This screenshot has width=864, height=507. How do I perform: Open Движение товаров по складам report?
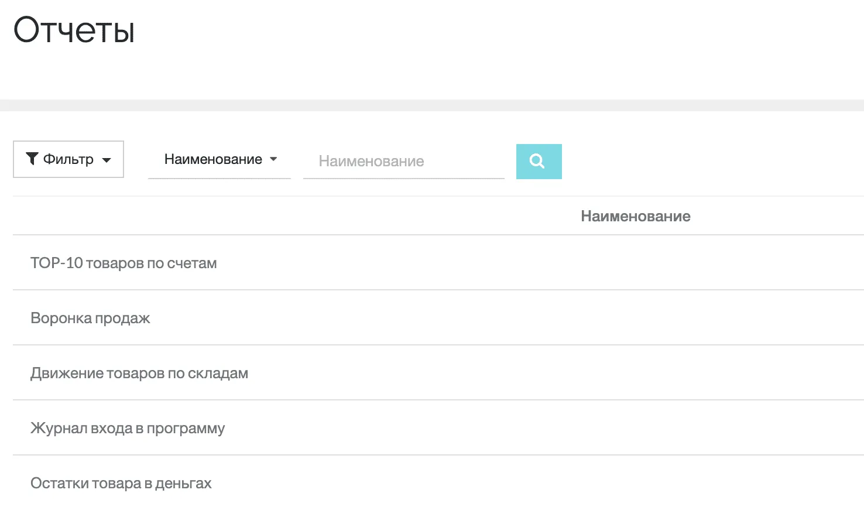[139, 374]
